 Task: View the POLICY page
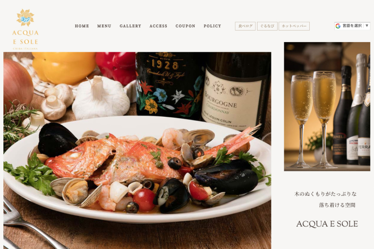(x=212, y=26)
